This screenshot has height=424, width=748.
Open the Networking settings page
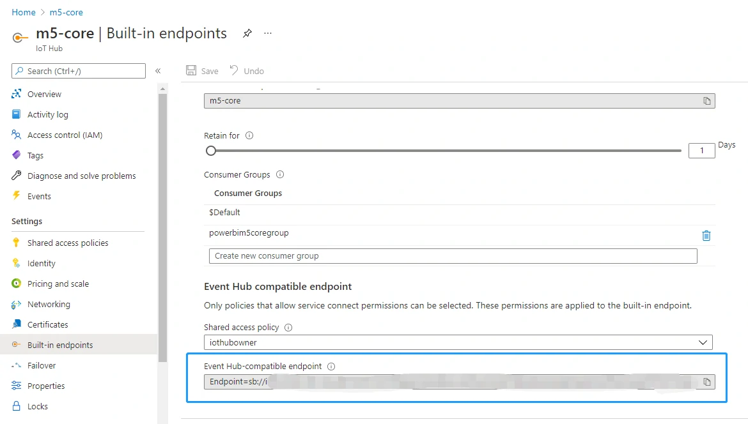click(49, 305)
